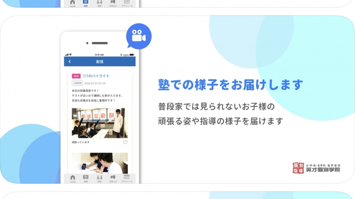Like the post with the heart icon
Viewport: 355px width, 199px height.
pyautogui.click(x=125, y=142)
